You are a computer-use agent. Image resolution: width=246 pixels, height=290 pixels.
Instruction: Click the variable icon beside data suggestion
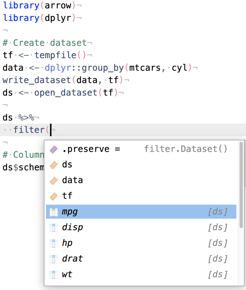tap(53, 180)
